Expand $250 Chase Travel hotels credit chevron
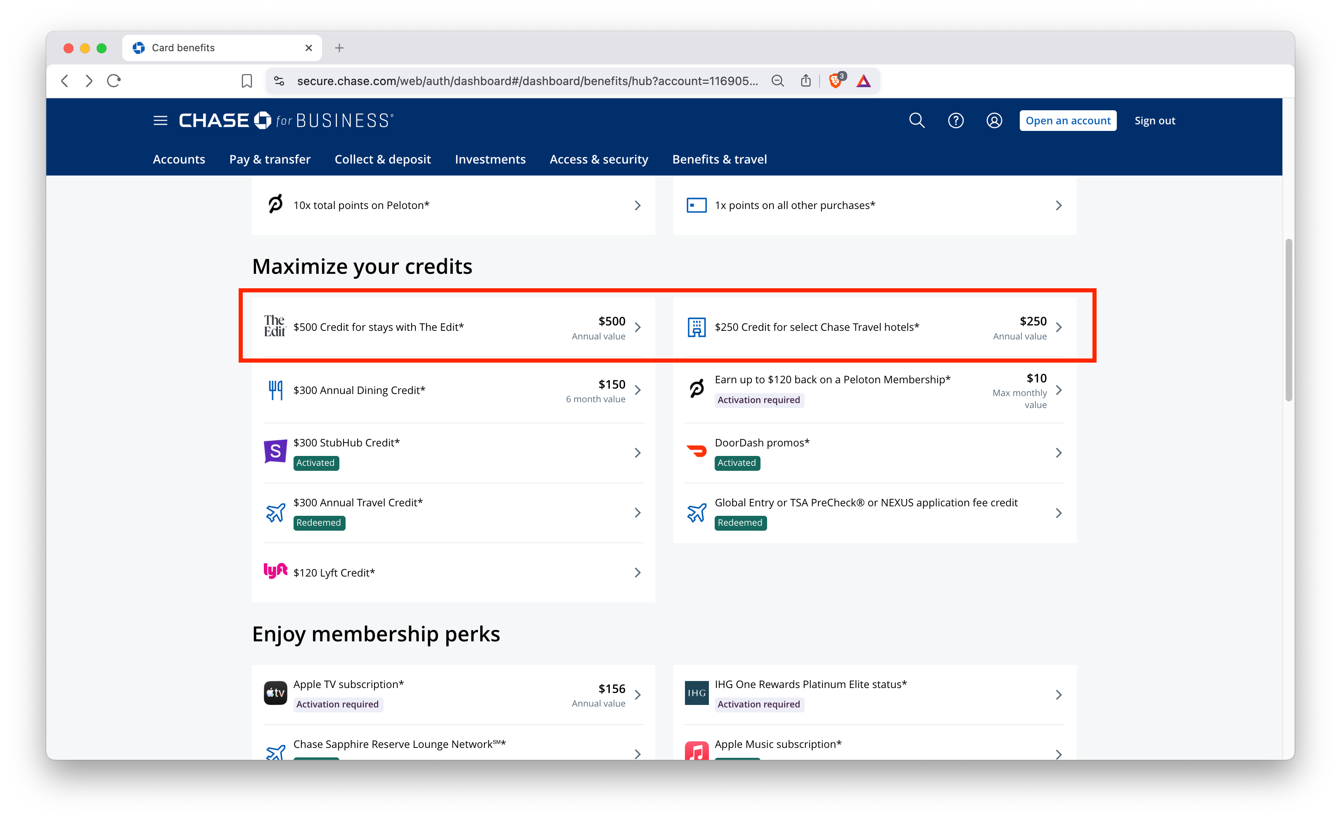This screenshot has height=821, width=1341. (x=1059, y=327)
